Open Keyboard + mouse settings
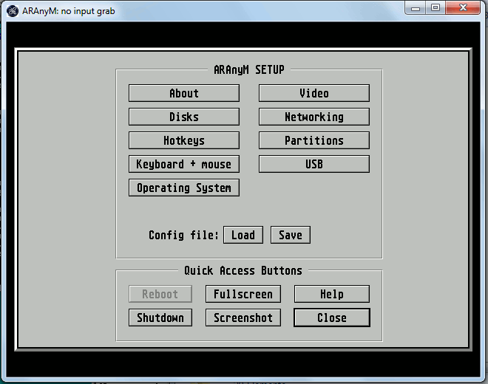 (x=184, y=164)
